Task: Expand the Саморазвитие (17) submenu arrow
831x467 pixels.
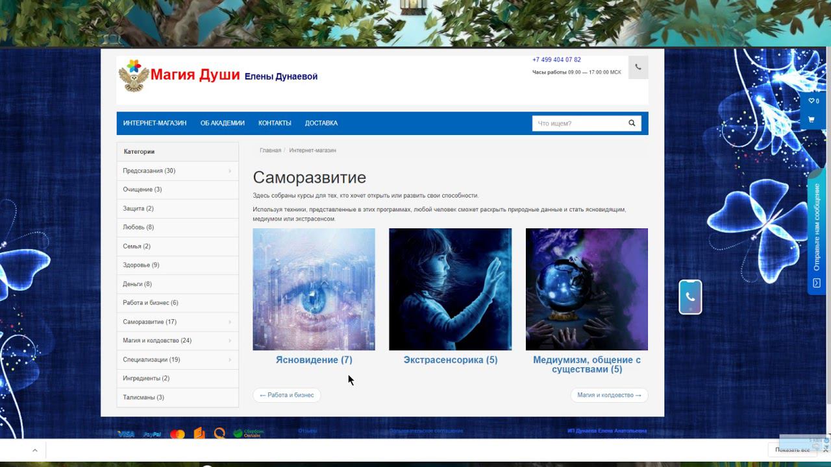Action: coord(230,322)
